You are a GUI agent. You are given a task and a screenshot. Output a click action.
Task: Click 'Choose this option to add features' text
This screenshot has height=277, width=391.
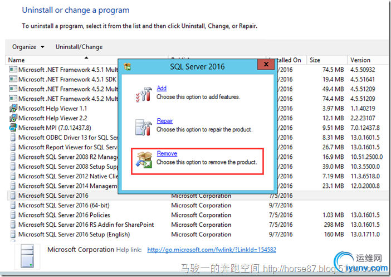point(198,97)
